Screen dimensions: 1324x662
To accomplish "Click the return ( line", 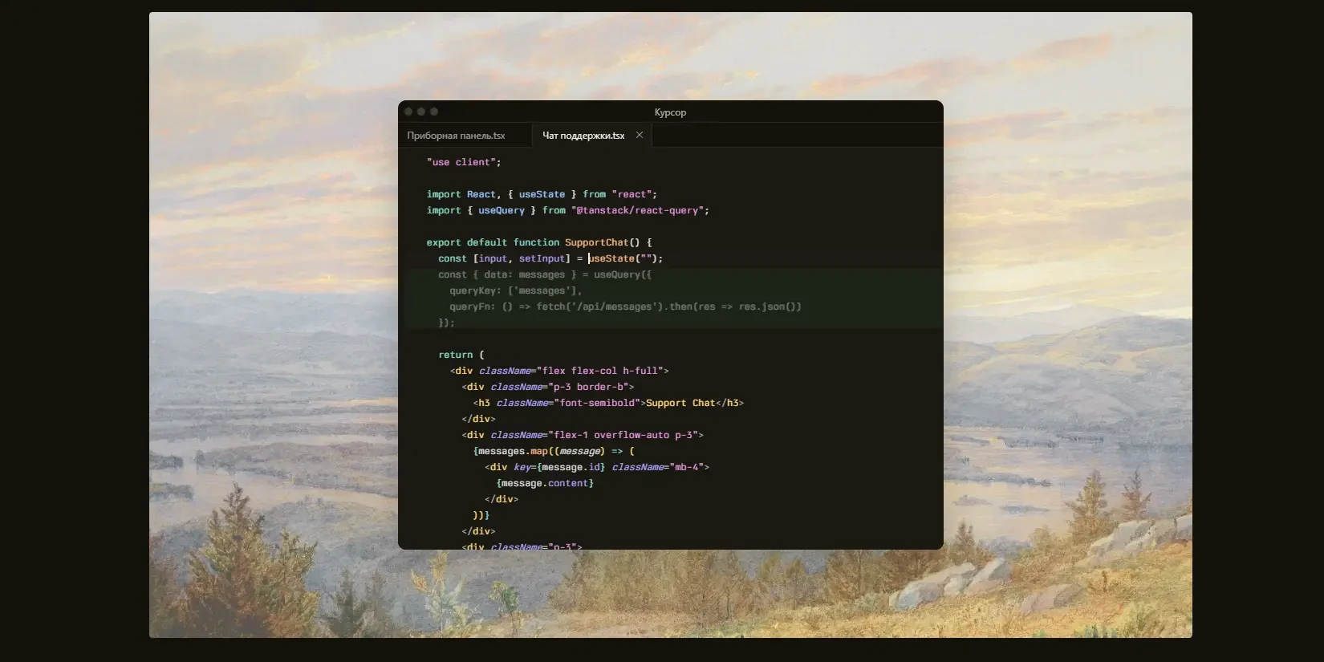I will (461, 355).
